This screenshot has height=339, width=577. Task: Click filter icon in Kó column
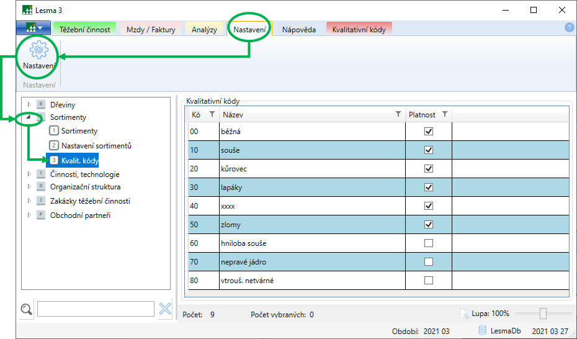212,114
